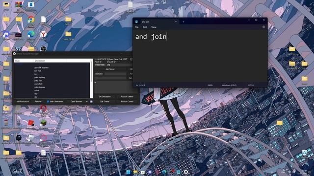
Task: Select the "suki skypiea" account row
Action: pyautogui.click(x=52, y=87)
